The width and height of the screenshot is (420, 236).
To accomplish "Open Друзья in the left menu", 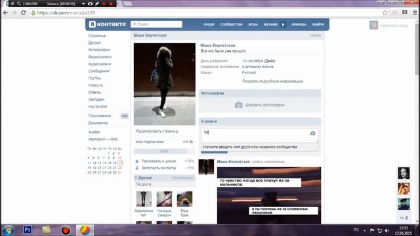I will pyautogui.click(x=94, y=43).
